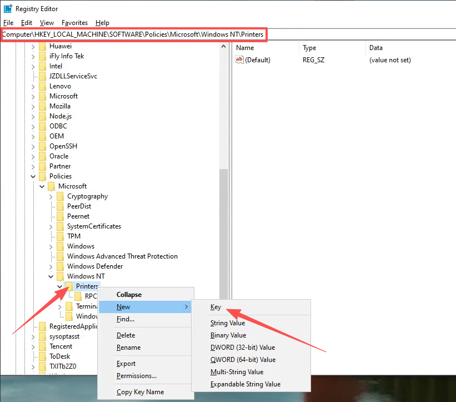Click the tree pane scroll up arrow
This screenshot has height=402, width=456.
coord(223,46)
